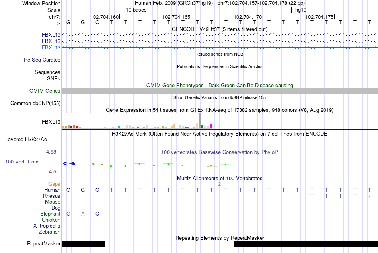Click the RepeatMasker track label
378x253 pixels.
point(44,243)
